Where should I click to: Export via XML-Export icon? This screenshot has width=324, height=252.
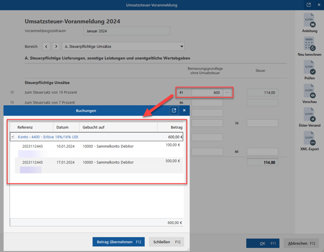tap(309, 138)
